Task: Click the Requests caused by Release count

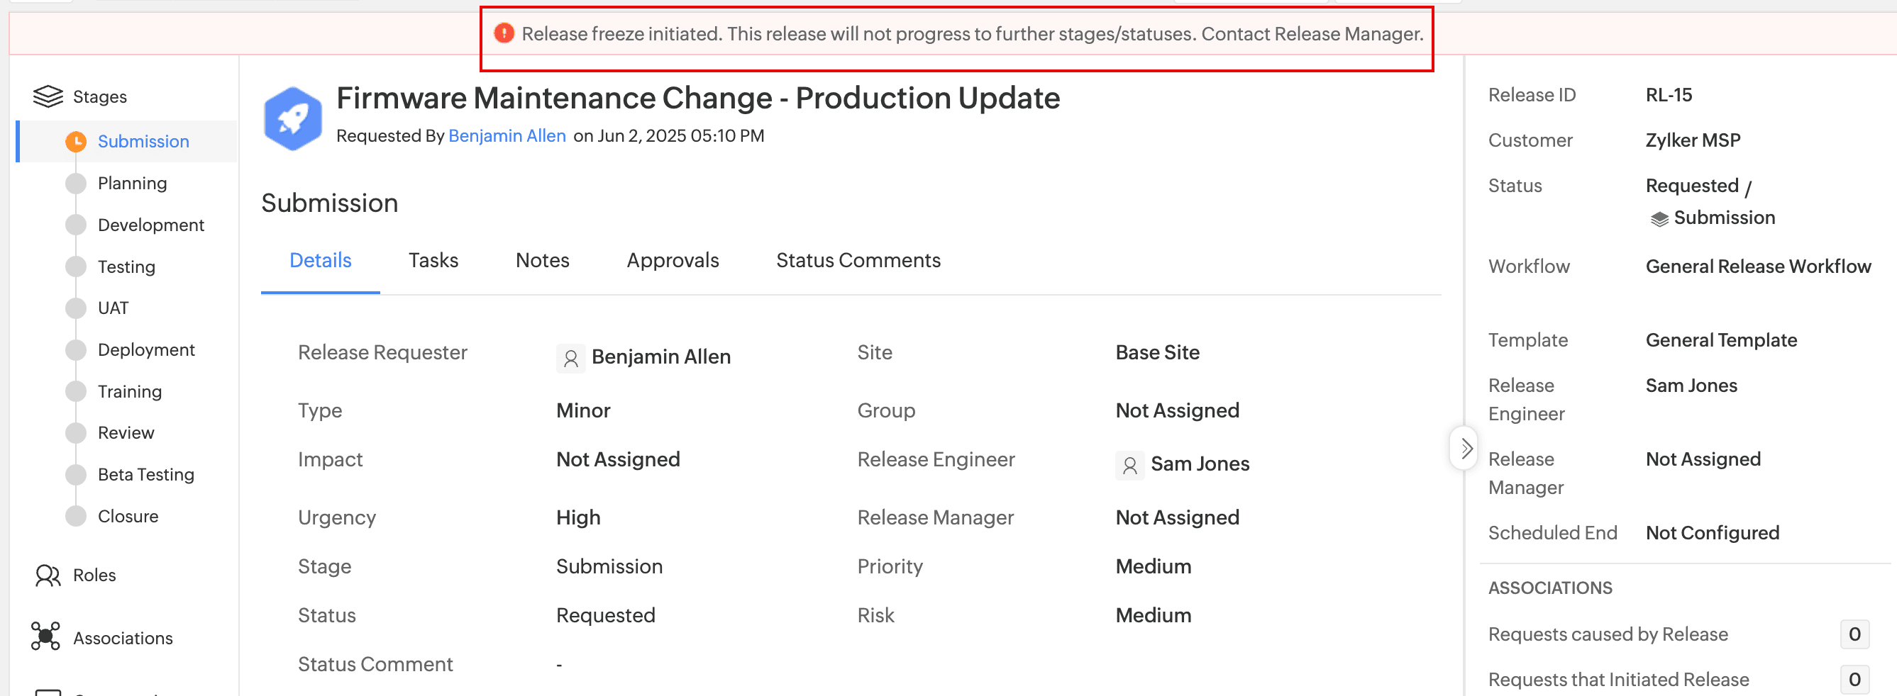Action: pyautogui.click(x=1854, y=634)
